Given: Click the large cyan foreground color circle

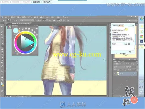Looking at the screenshot, I should [16, 30].
